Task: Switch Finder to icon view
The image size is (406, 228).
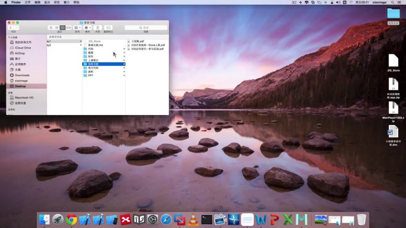Action: pyautogui.click(x=51, y=28)
